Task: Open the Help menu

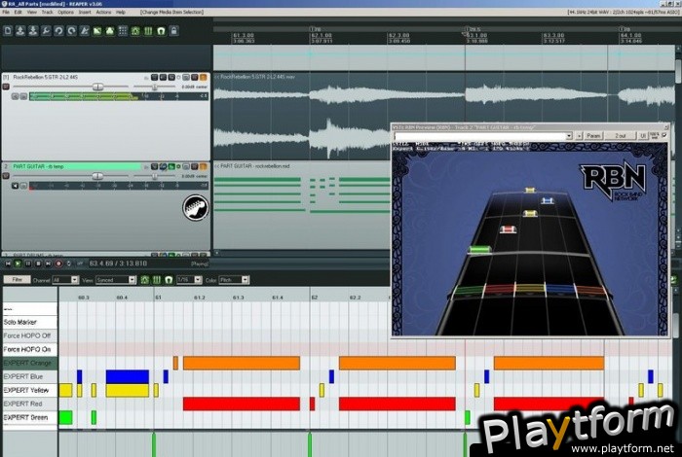Action: pyautogui.click(x=121, y=12)
